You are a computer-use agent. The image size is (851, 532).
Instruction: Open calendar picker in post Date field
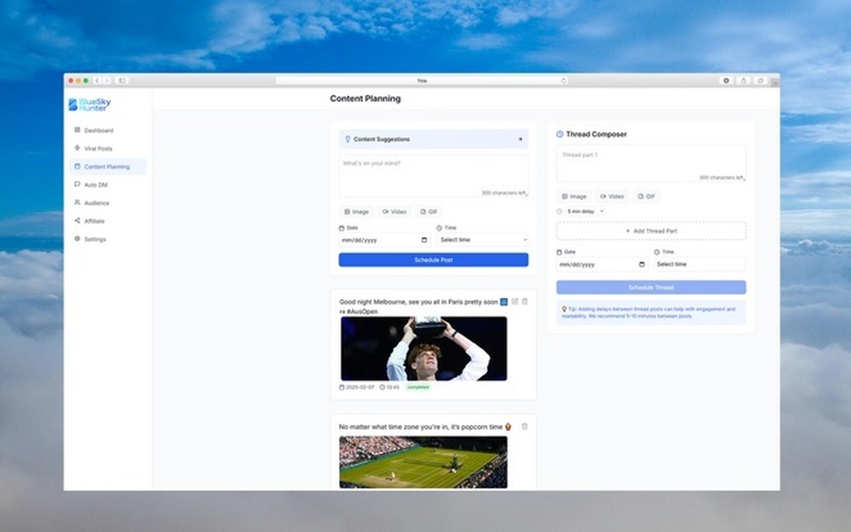pyautogui.click(x=424, y=240)
